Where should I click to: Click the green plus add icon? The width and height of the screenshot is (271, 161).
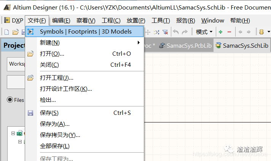pyautogui.click(x=220, y=32)
